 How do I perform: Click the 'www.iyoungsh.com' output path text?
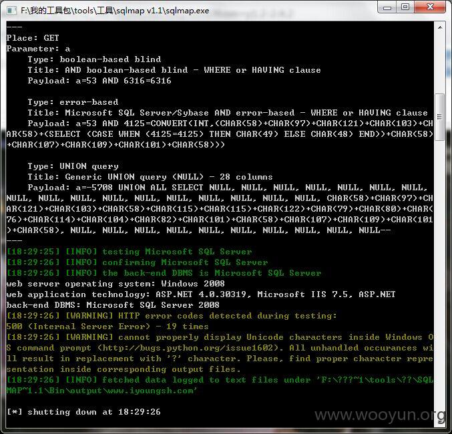click(x=150, y=391)
